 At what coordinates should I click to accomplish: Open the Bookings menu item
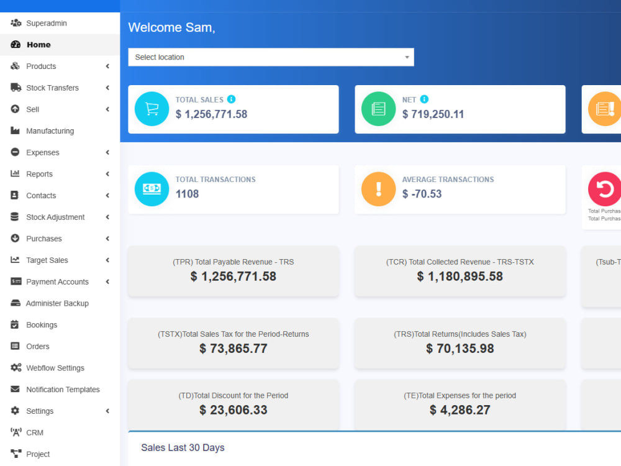(60, 324)
